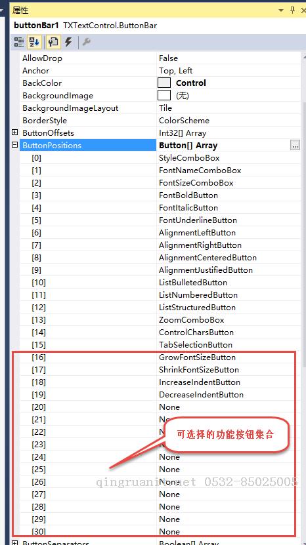Select the Alphabetical sort icon
Screen dimensions: 306x545
tap(34, 43)
